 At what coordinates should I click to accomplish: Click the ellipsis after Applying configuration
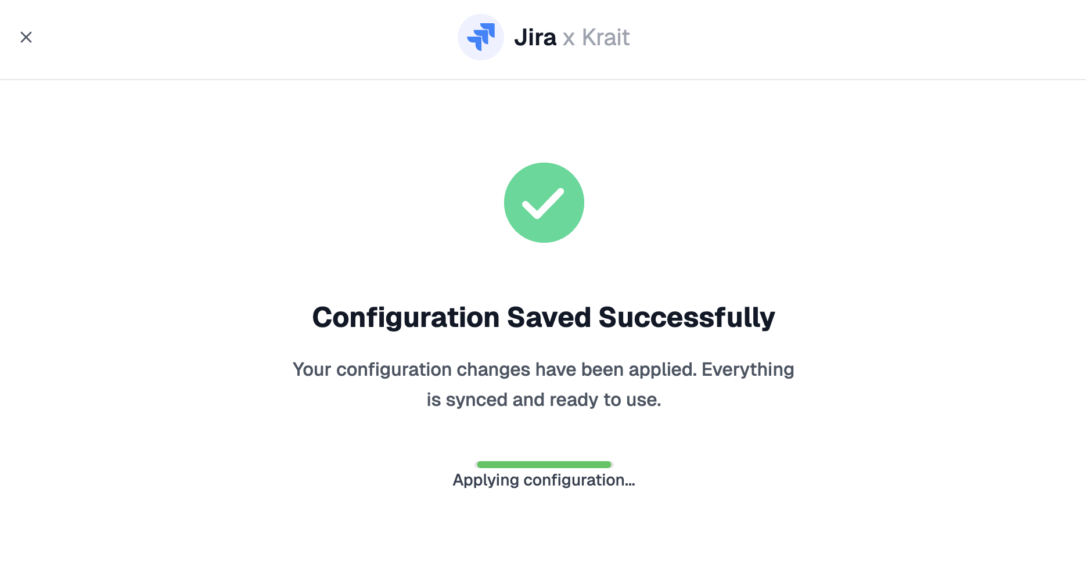pyautogui.click(x=630, y=483)
